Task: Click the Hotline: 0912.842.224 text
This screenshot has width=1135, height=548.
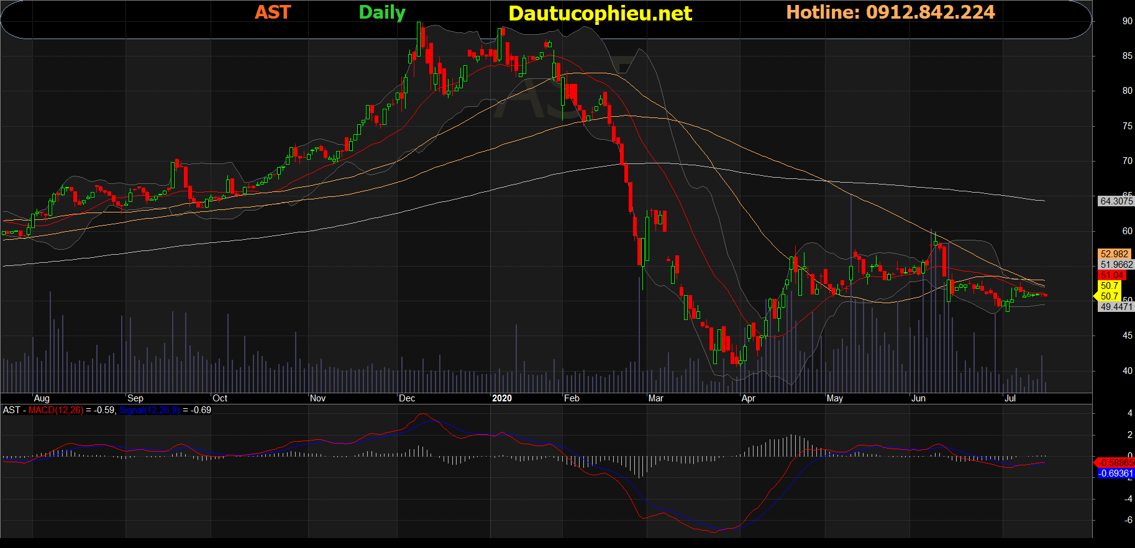Action: 890,12
